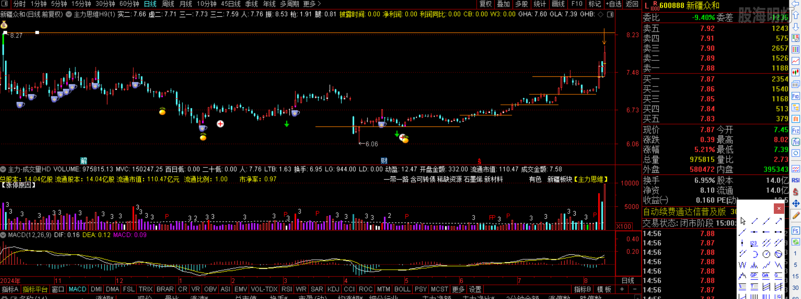Close the drawing tools palette
Image resolution: width=801 pixels, height=299 pixels.
click(x=778, y=208)
